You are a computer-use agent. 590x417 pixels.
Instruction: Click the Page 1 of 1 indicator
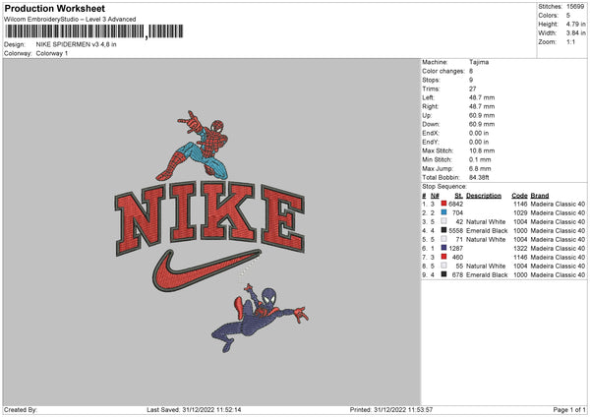click(x=569, y=409)
